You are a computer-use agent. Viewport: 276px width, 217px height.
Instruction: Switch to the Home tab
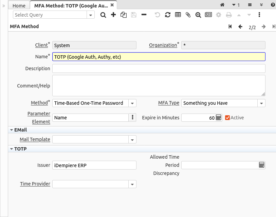(19, 5)
